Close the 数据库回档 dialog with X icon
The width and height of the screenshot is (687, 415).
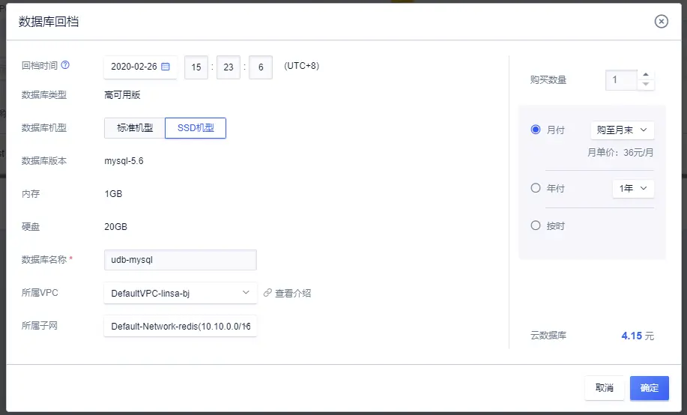661,21
